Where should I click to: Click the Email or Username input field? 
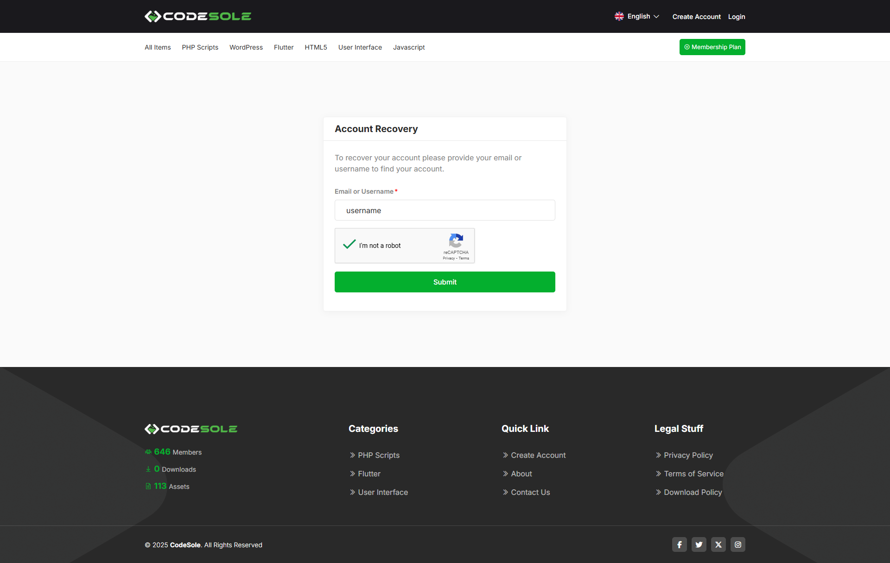[x=445, y=210]
